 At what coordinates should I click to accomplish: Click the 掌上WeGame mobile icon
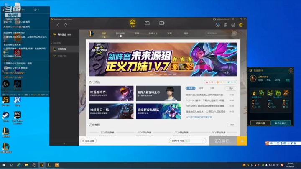(221, 20)
